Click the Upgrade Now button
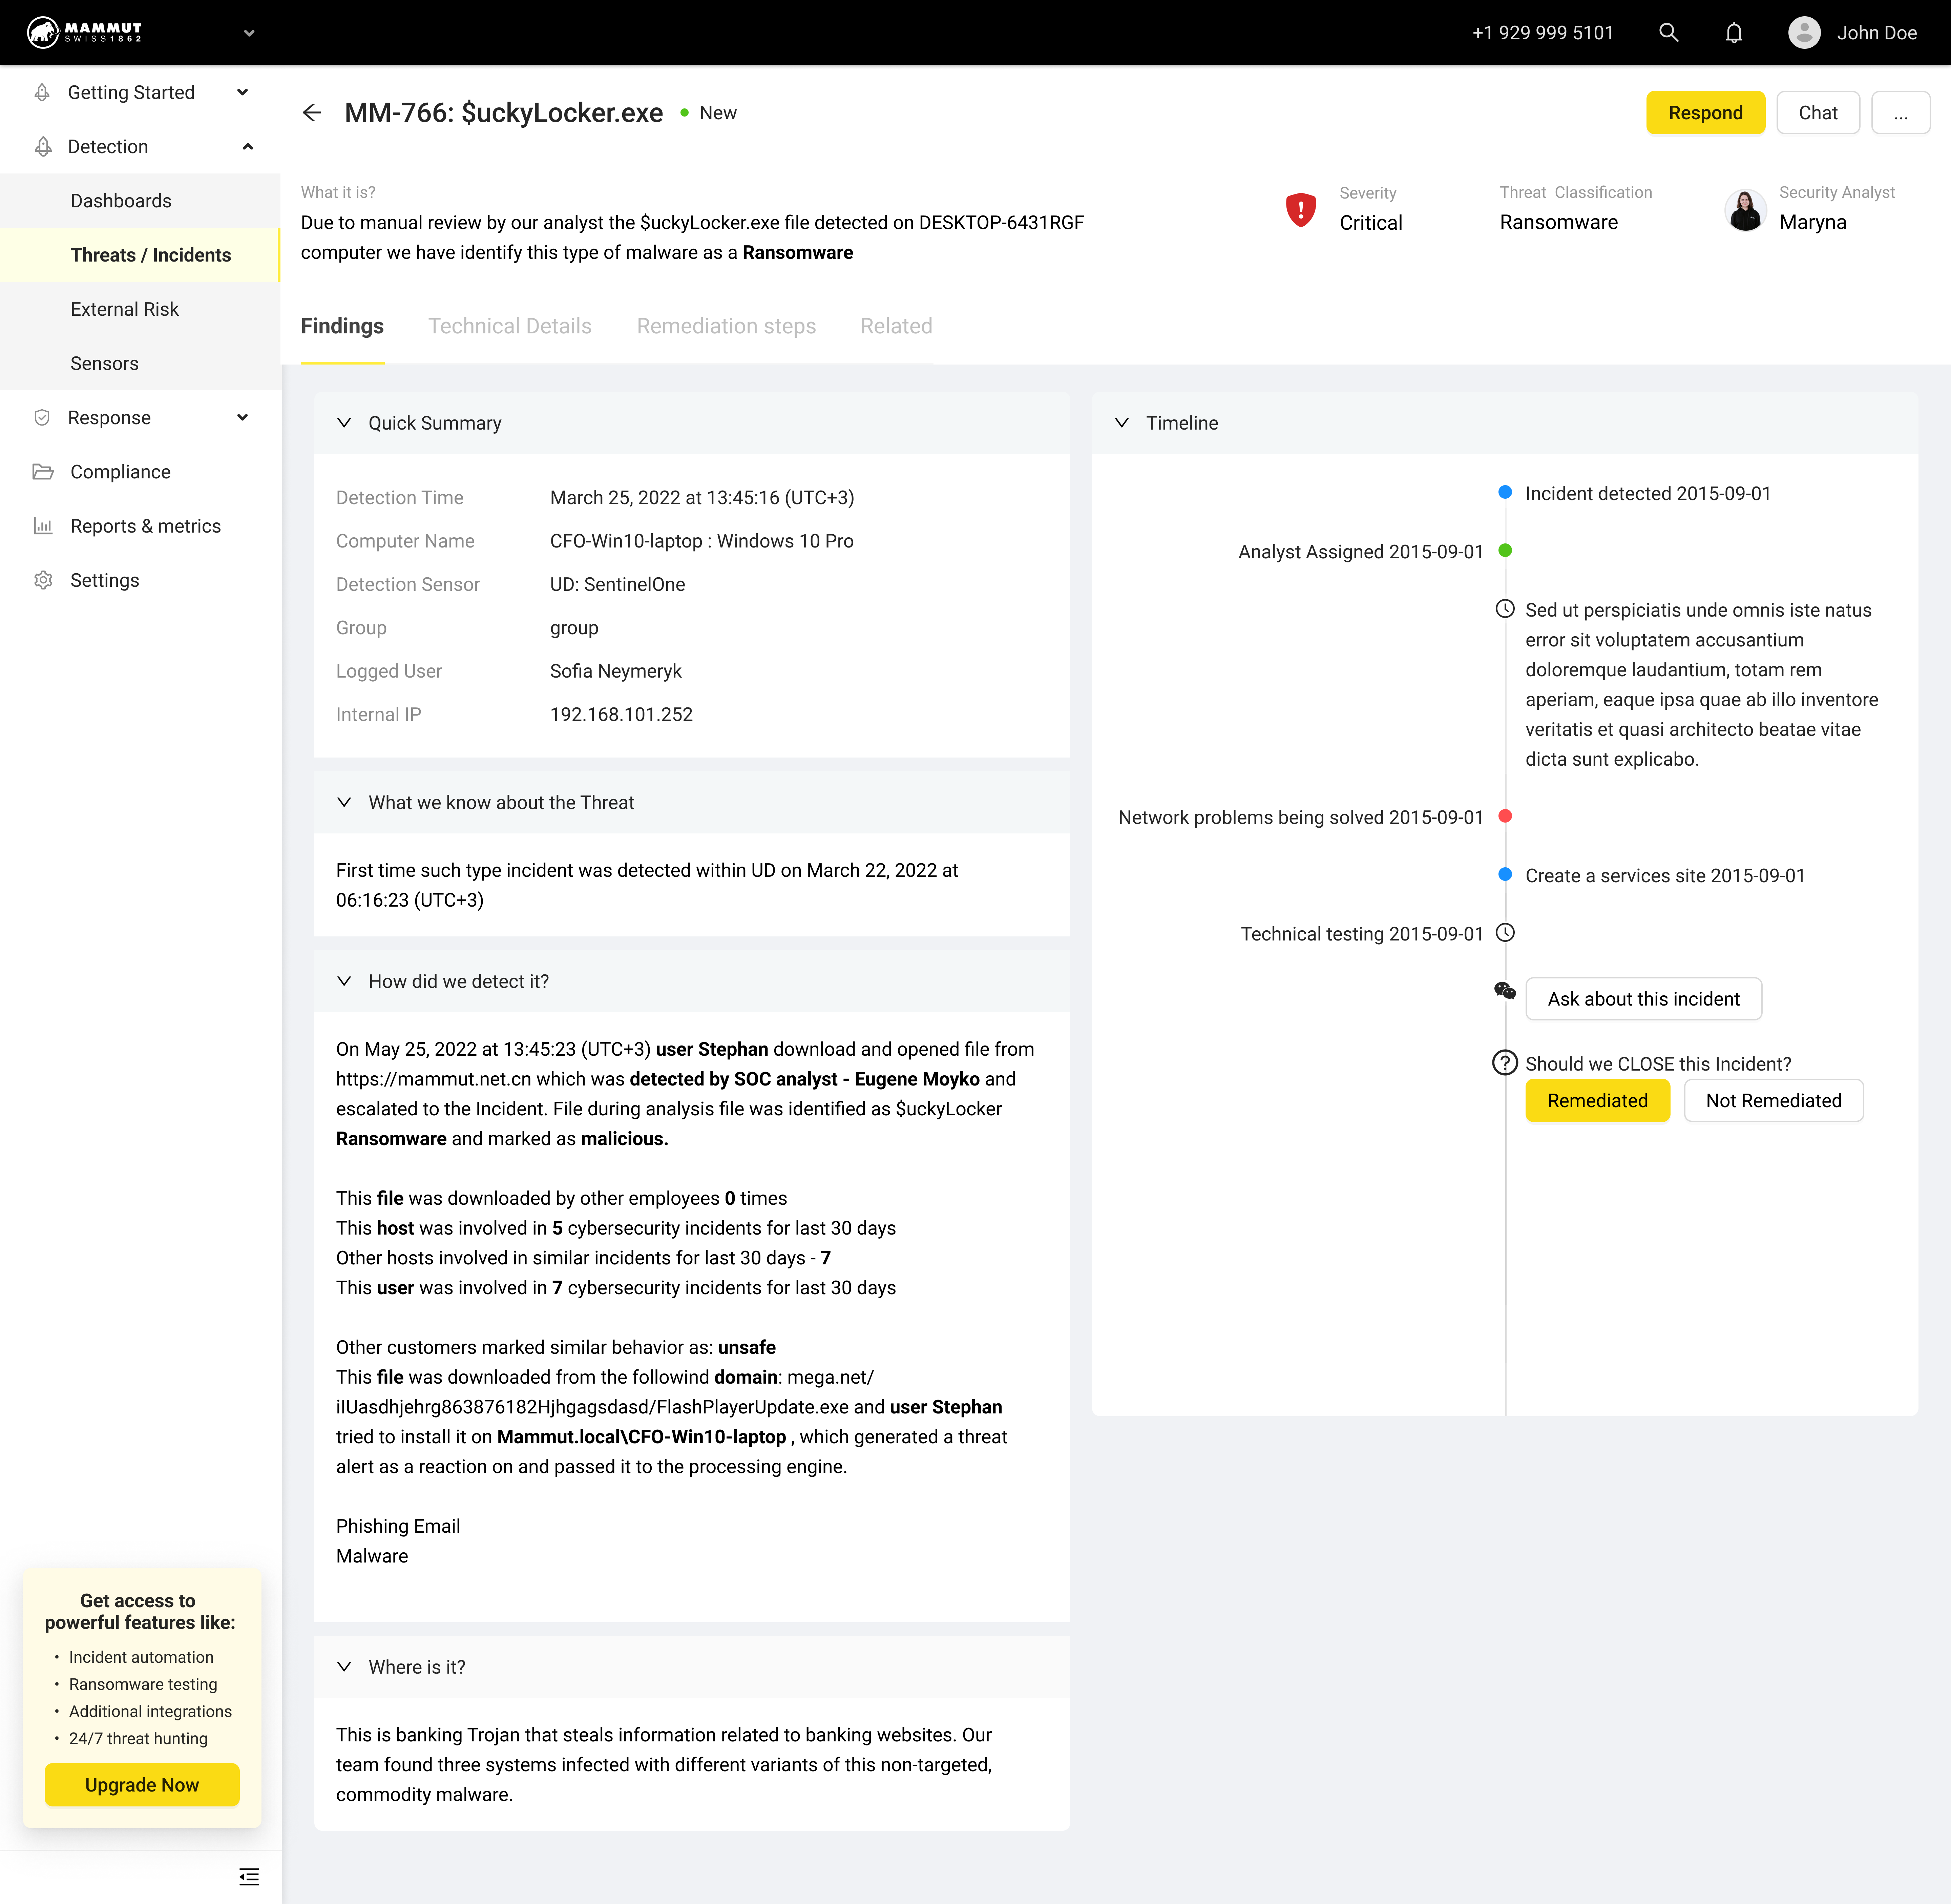The image size is (1951, 1904). tap(142, 1785)
